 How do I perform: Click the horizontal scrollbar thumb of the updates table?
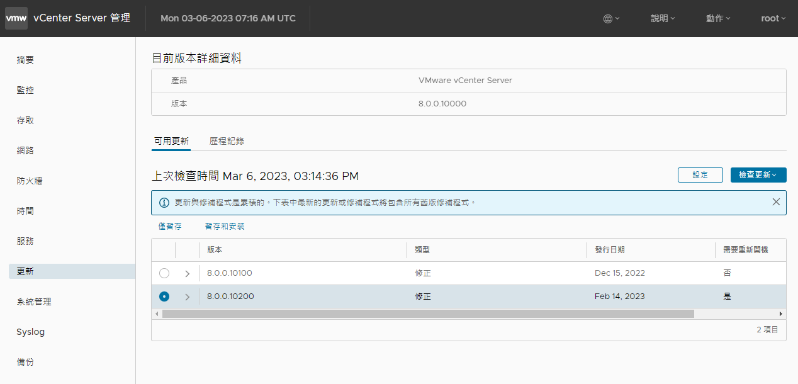pyautogui.click(x=428, y=313)
